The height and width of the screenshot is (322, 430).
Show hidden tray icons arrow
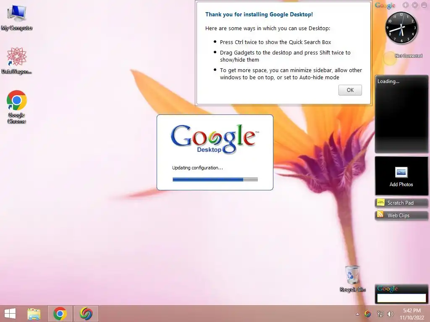pyautogui.click(x=357, y=314)
